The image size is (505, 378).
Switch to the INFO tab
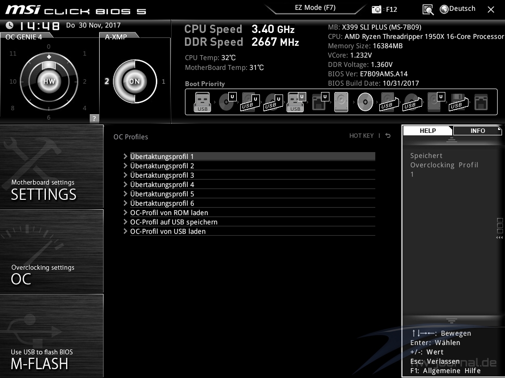click(477, 130)
